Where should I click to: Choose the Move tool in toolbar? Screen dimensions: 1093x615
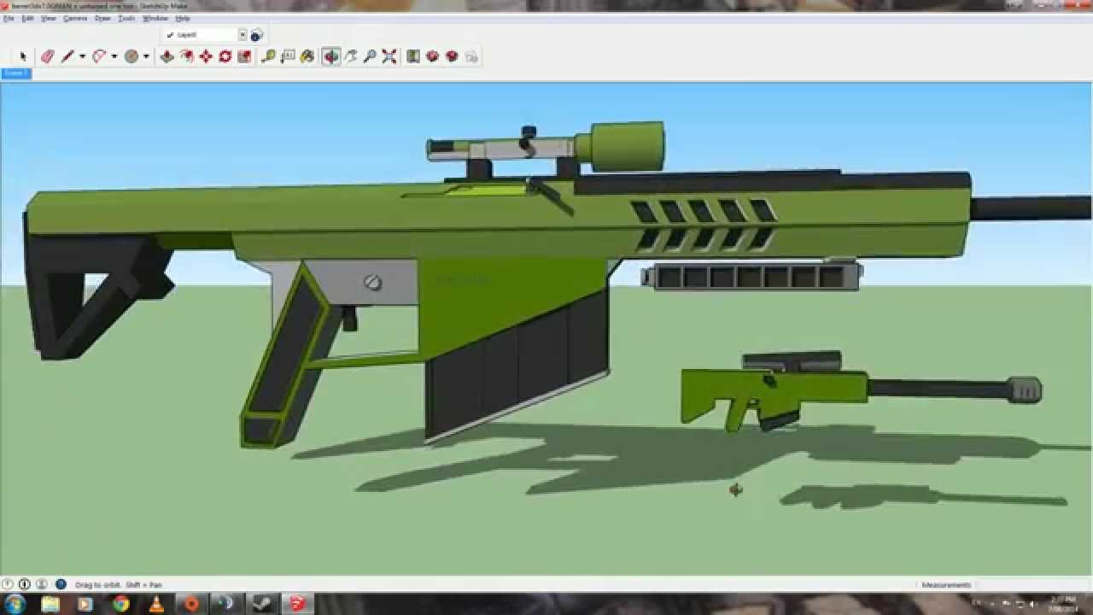206,56
